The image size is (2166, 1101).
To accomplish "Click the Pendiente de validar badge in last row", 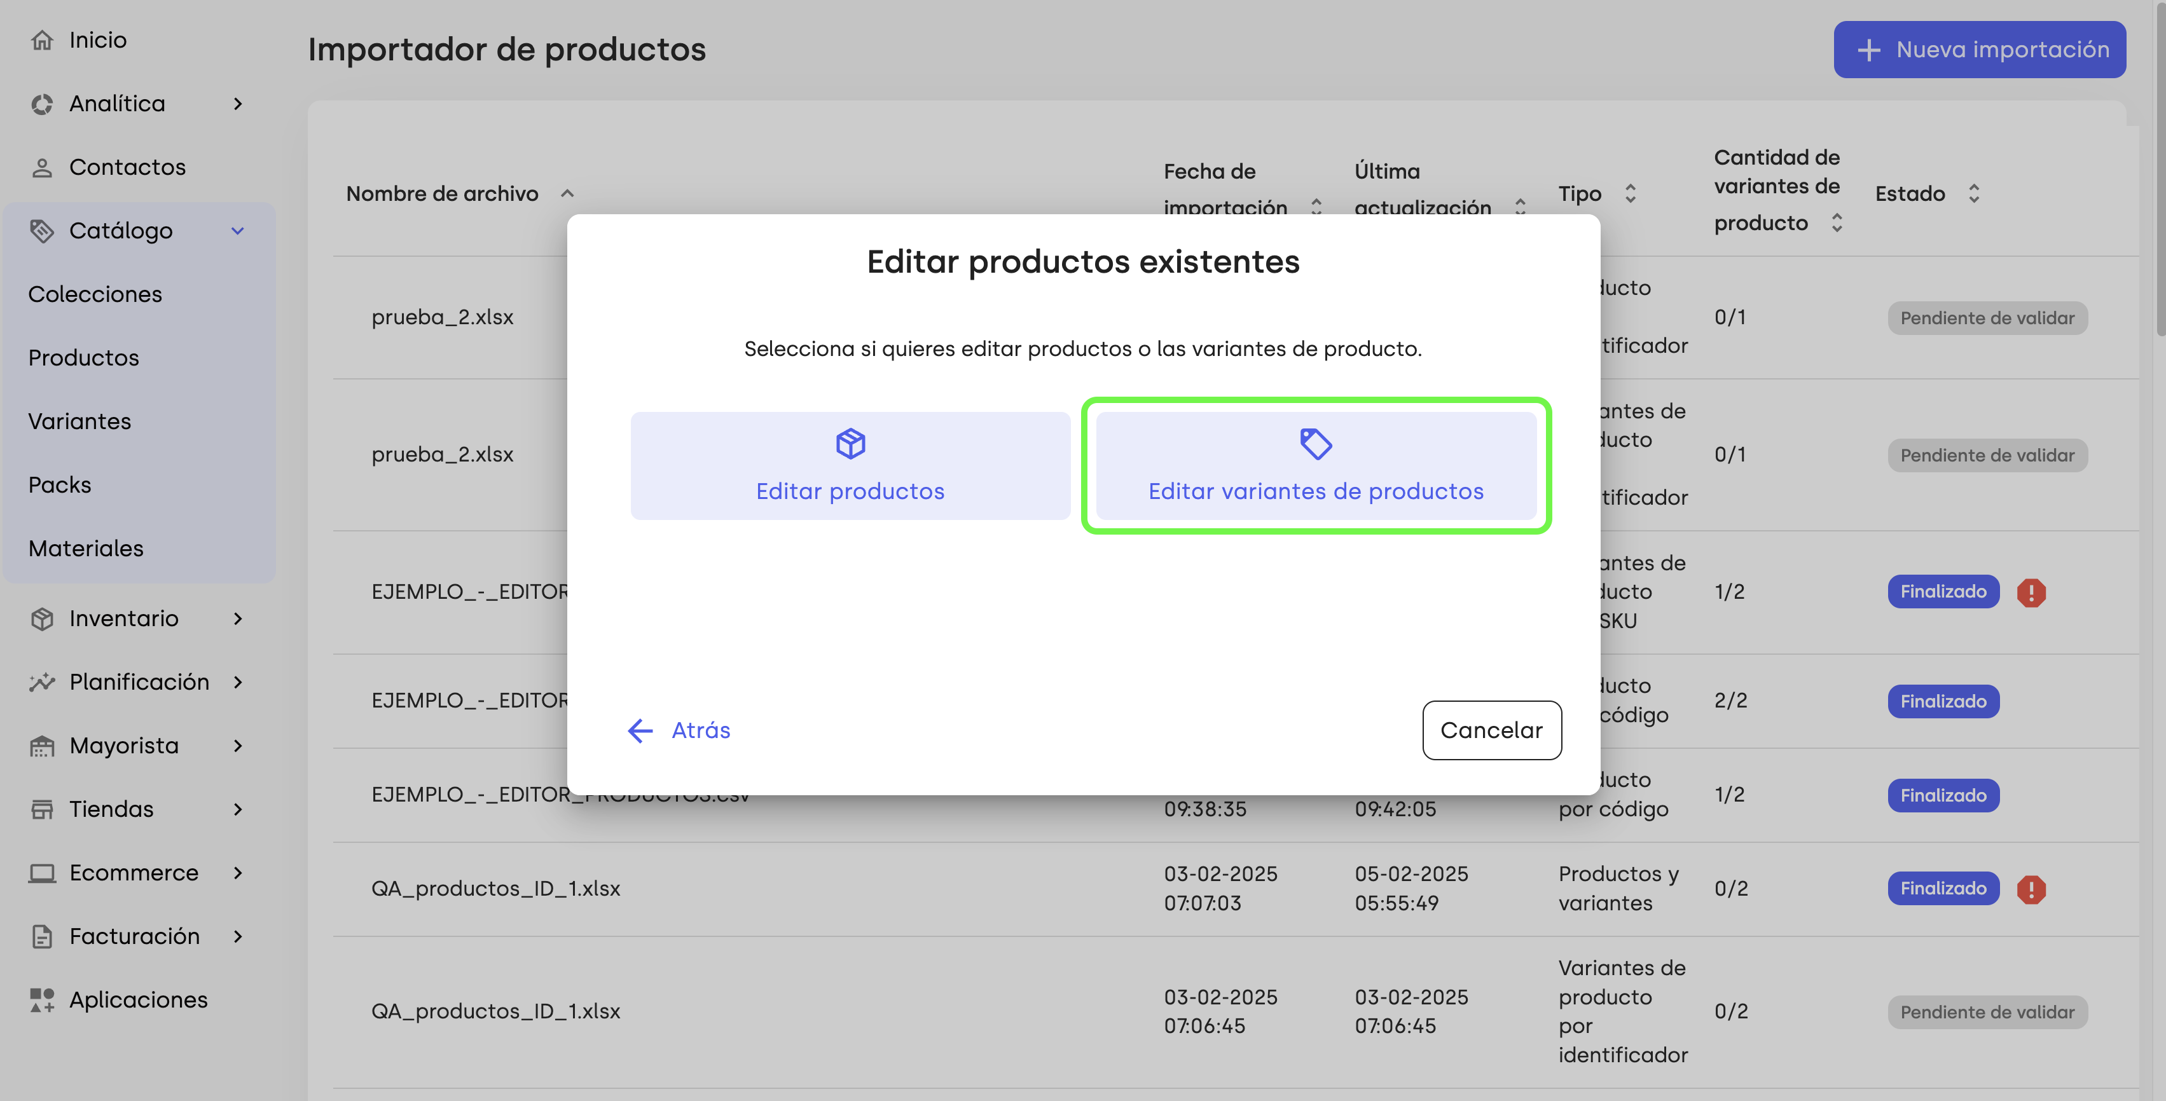I will pyautogui.click(x=1987, y=1013).
